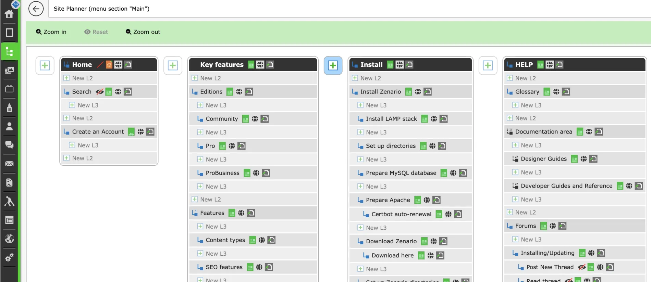Click Zoom out
The width and height of the screenshot is (651, 282).
point(143,32)
